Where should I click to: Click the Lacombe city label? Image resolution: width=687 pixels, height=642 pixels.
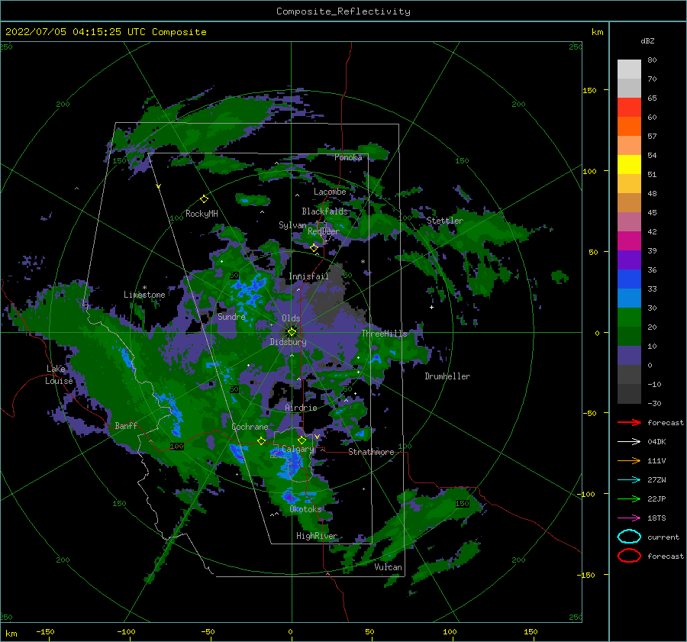(x=330, y=192)
